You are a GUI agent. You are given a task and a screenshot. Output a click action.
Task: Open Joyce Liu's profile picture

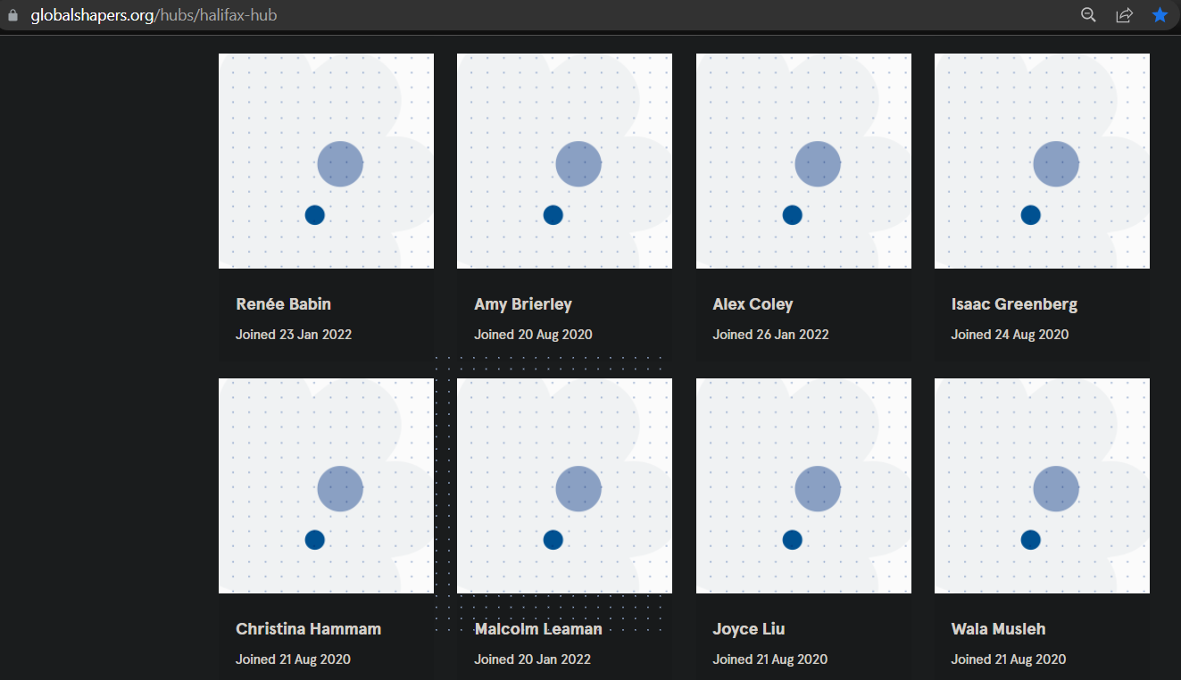(803, 485)
